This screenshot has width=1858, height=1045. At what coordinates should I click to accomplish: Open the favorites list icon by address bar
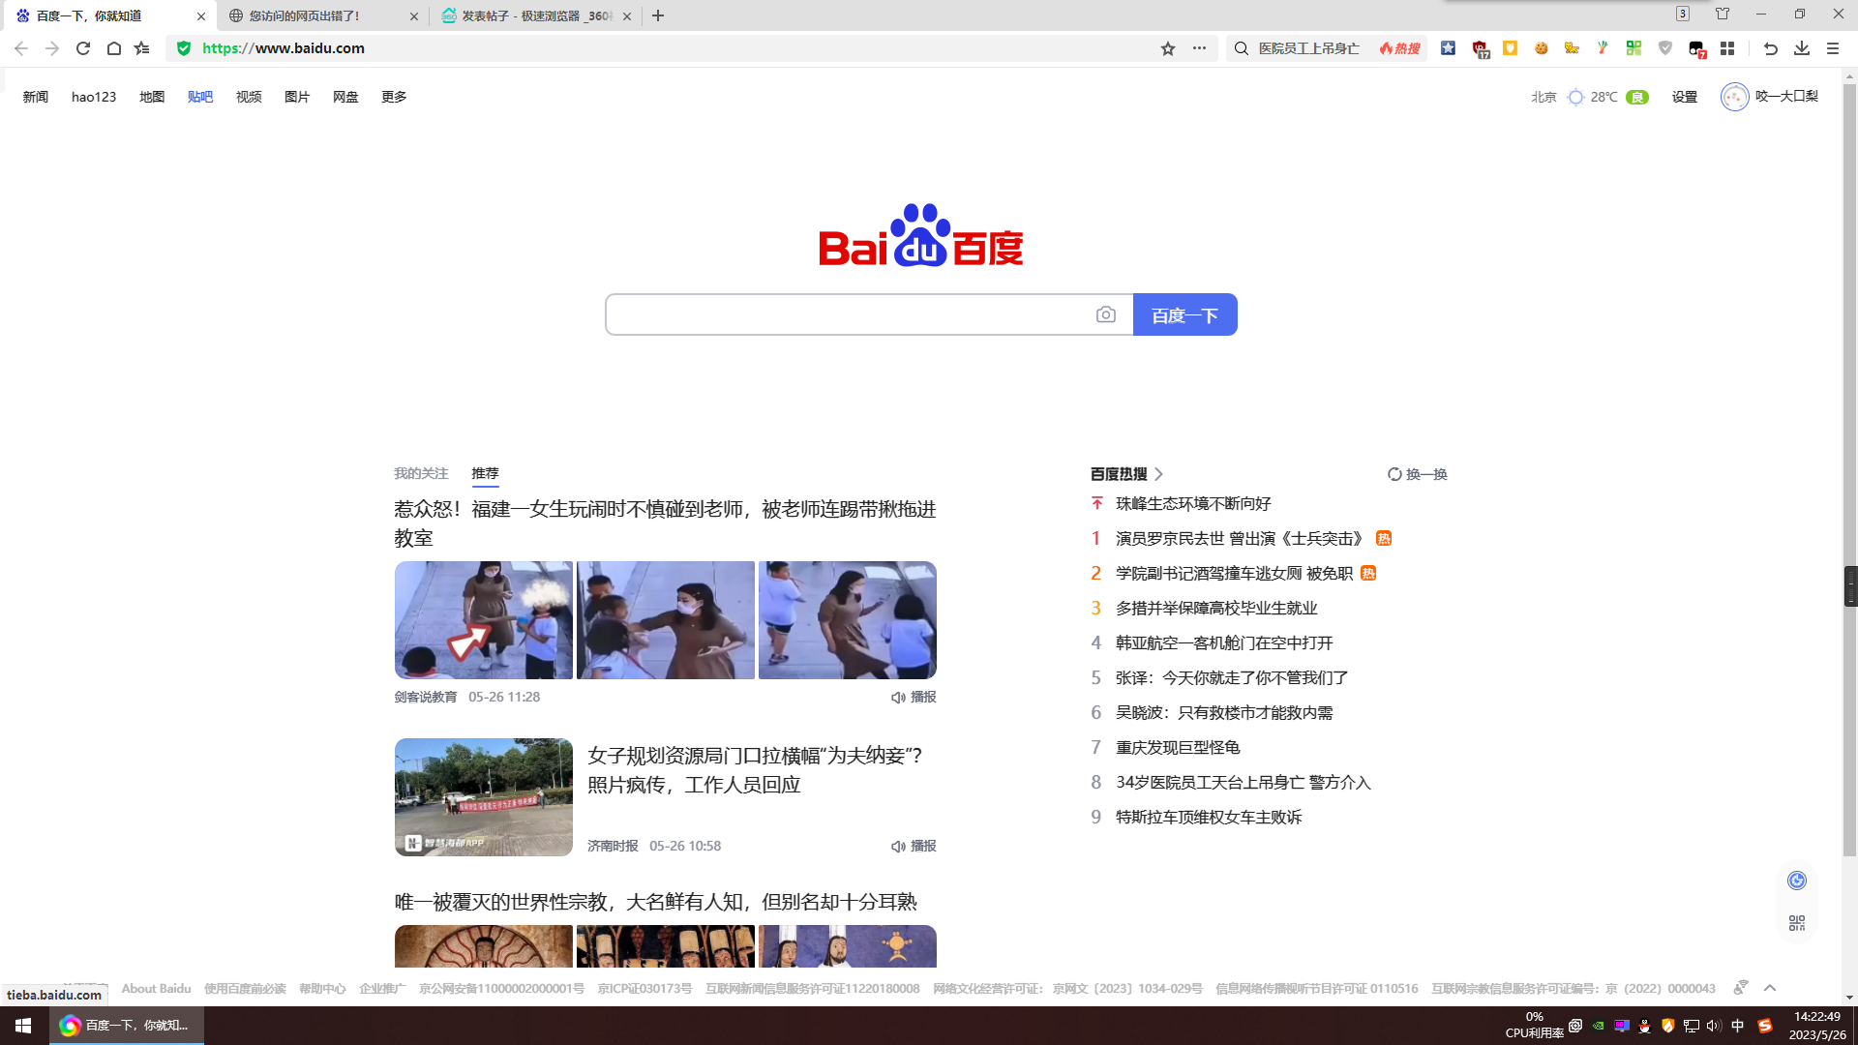click(x=142, y=48)
